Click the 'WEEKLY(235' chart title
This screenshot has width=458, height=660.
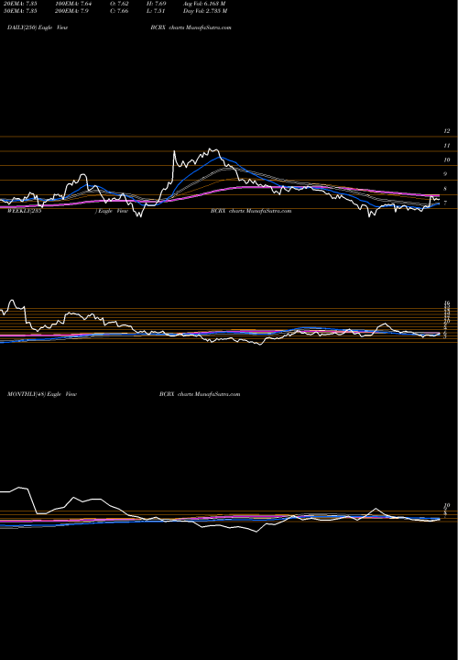[x=25, y=211]
